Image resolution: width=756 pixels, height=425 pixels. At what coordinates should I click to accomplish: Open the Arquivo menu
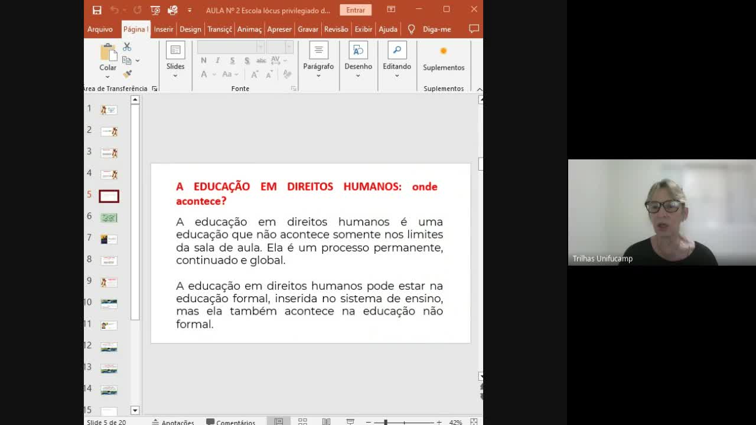coord(100,29)
